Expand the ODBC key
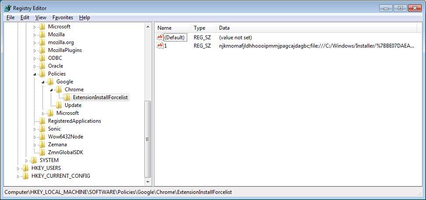This screenshot has height=200, width=426. pos(35,59)
